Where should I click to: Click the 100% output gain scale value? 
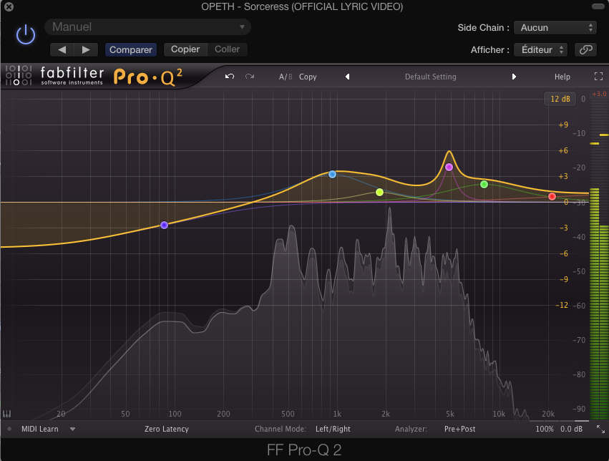pos(545,430)
